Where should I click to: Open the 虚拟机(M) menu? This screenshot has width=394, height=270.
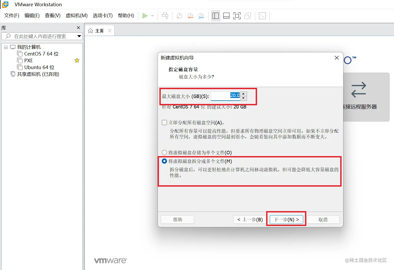coord(77,16)
